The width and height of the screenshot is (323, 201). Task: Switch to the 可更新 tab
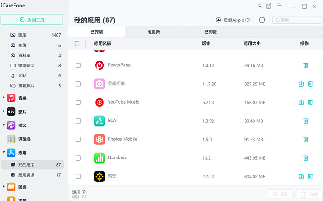point(154,32)
